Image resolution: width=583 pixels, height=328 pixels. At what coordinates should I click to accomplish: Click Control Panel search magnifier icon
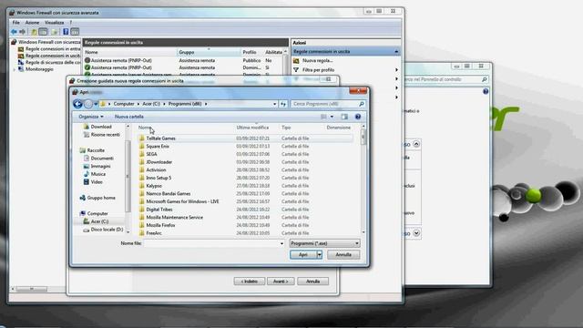click(x=484, y=79)
